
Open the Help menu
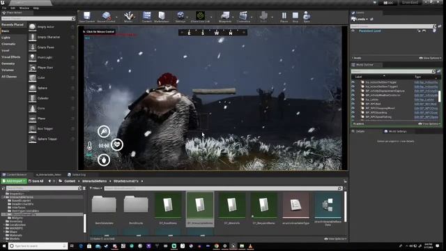[x=36, y=8]
